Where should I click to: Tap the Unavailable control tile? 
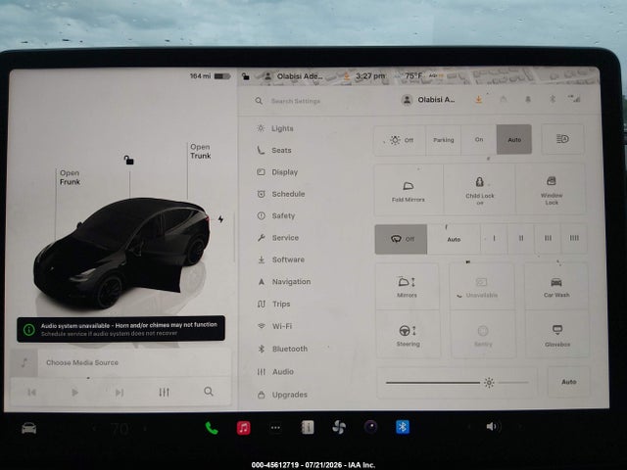pos(482,287)
